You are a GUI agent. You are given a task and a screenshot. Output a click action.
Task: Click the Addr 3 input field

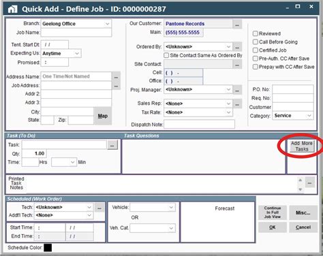pyautogui.click(x=76, y=103)
